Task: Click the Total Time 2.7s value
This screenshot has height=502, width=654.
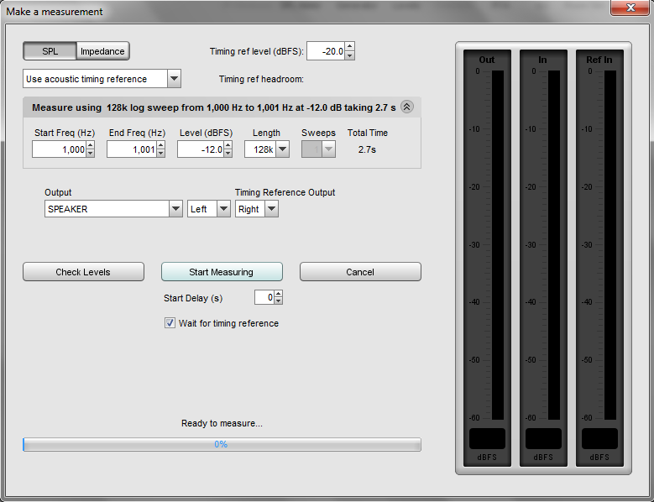Action: [367, 149]
